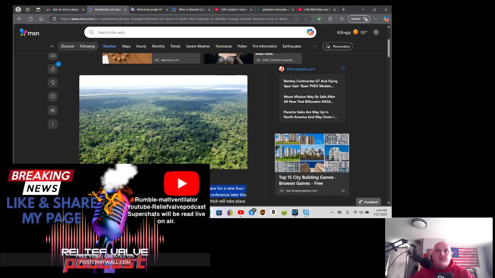495x278 pixels.
Task: Like the article with thumbs-up icon
Action: (53, 69)
